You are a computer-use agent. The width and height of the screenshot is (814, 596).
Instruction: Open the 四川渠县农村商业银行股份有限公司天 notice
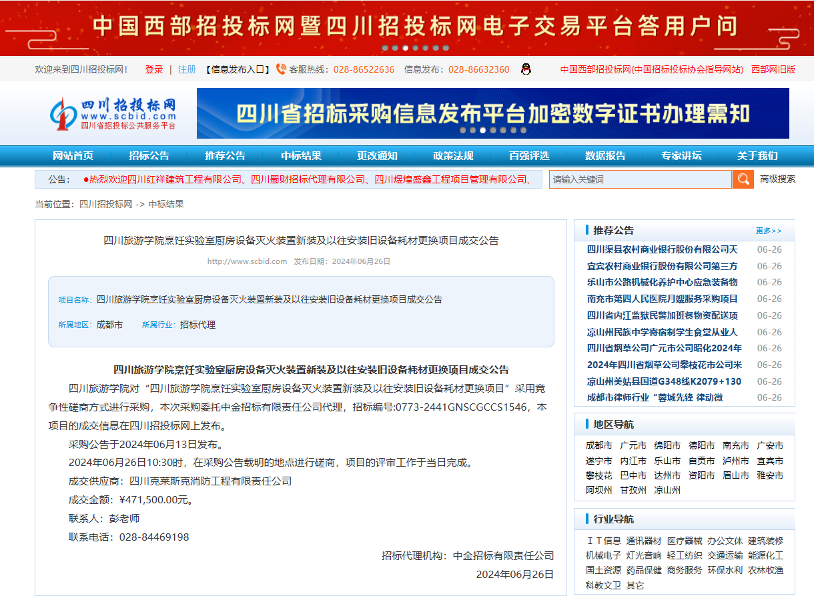tap(663, 249)
